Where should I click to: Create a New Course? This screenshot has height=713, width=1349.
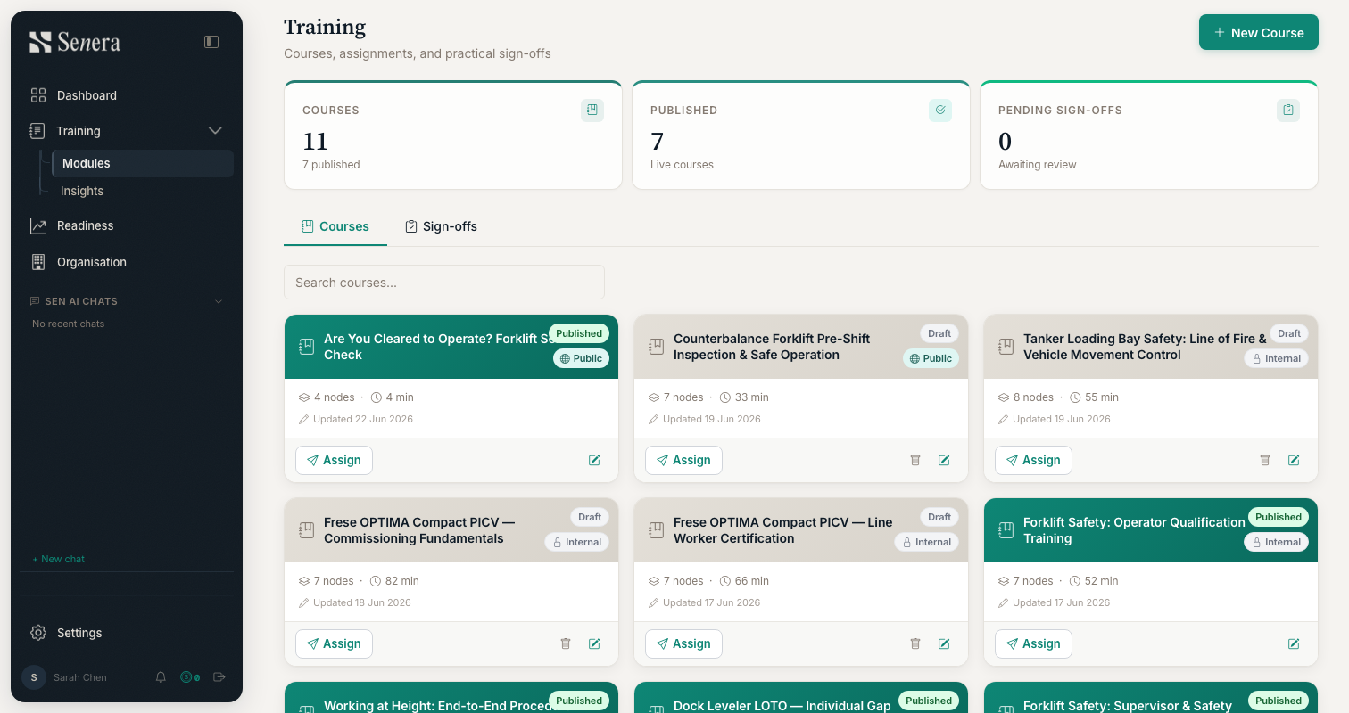(1259, 32)
